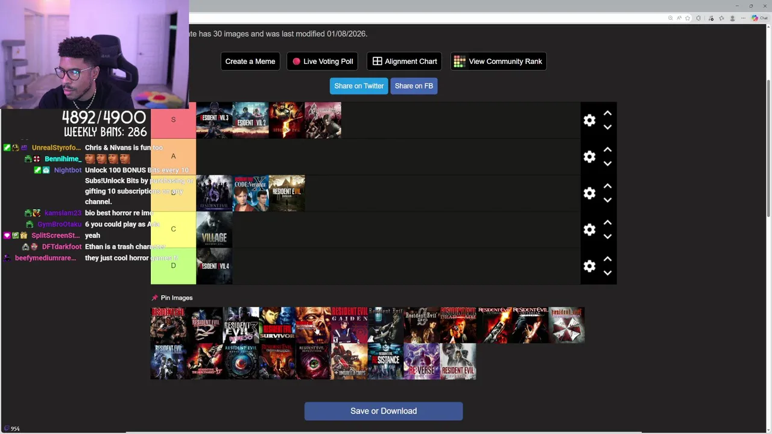
Task: Click the orange A tier label
Action: tap(173, 156)
